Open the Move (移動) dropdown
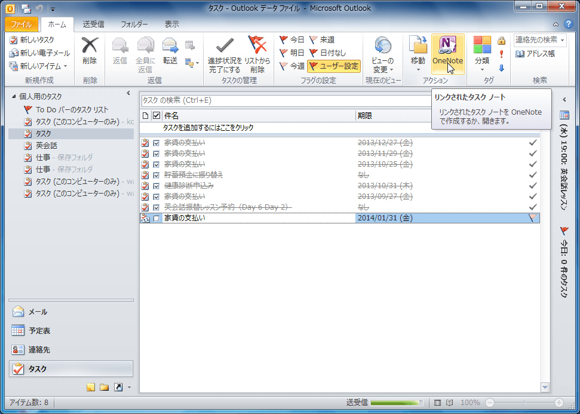580x414 pixels. [x=418, y=54]
